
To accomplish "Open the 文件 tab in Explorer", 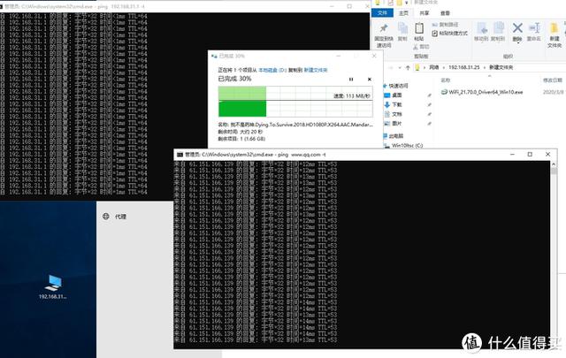I will point(382,13).
